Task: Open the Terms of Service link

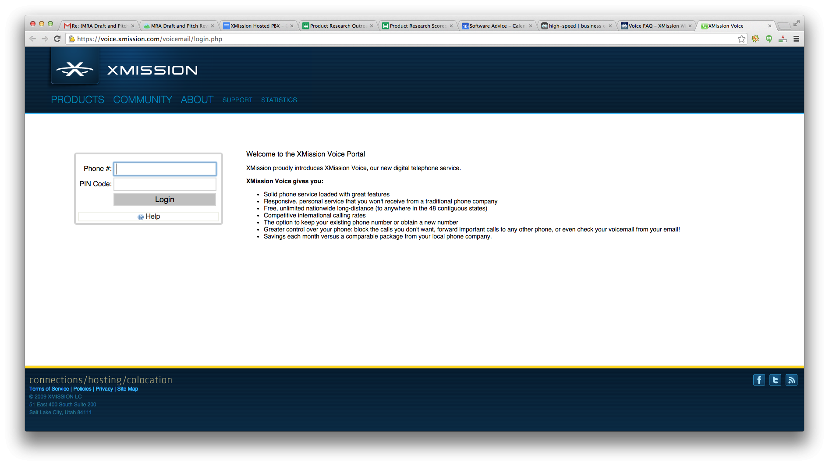Action: (49, 389)
